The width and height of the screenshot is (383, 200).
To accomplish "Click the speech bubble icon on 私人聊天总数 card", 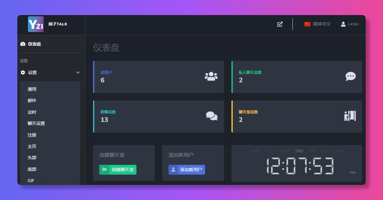I will click(x=350, y=76).
